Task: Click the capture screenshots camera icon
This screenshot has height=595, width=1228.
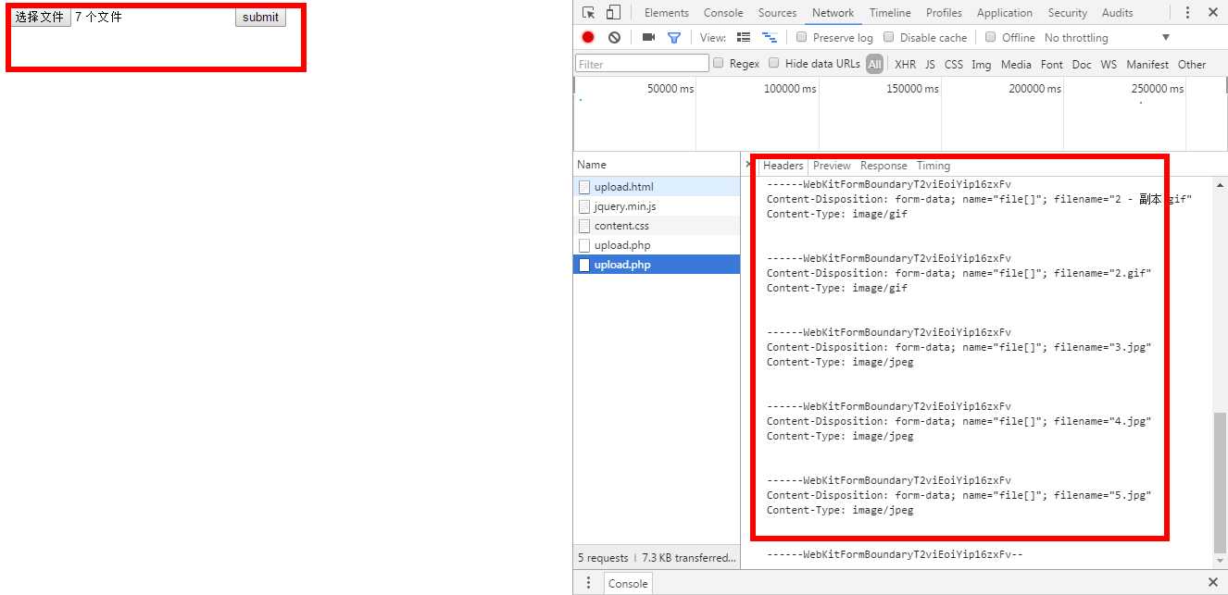Action: (648, 38)
